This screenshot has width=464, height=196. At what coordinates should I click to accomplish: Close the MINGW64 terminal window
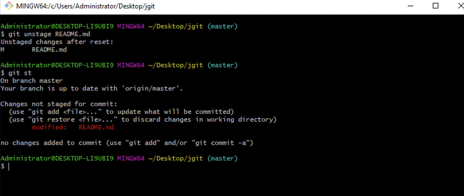(x=460, y=6)
